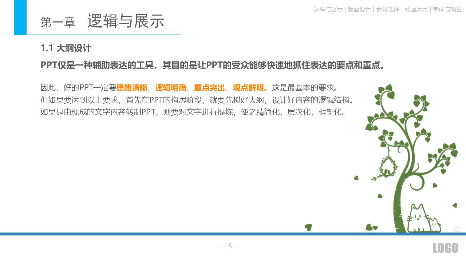Click the 1.1 大纲设计 heading
This screenshot has width=466, height=262.
(66, 48)
